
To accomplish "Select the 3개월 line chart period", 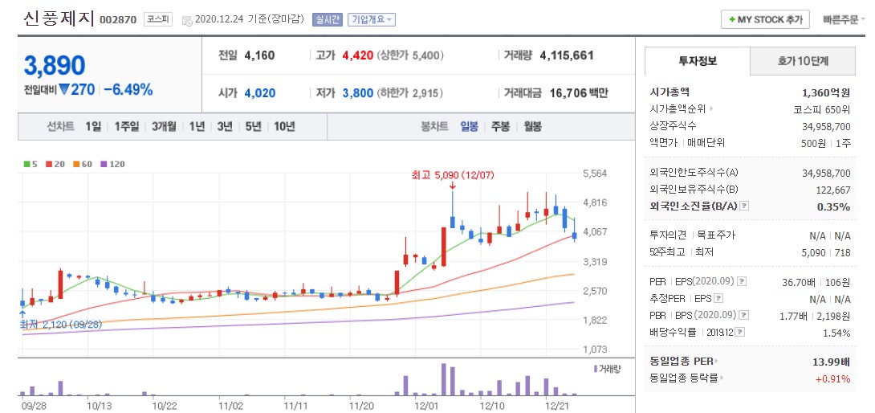I will 164,126.
